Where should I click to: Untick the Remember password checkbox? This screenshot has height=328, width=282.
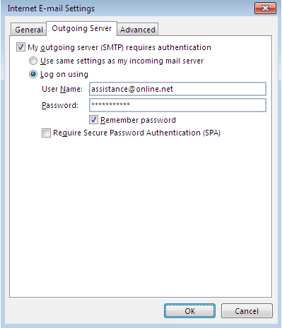(93, 120)
